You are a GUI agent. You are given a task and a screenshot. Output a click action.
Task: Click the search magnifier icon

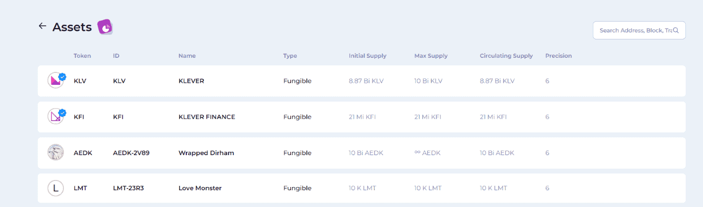click(676, 30)
